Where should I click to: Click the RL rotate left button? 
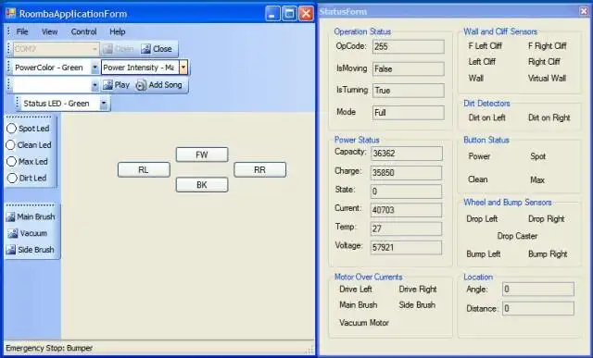point(144,169)
